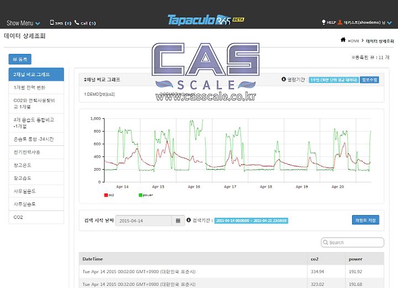Click the power value 191.92
This screenshot has width=398, height=288.
coord(355,271)
